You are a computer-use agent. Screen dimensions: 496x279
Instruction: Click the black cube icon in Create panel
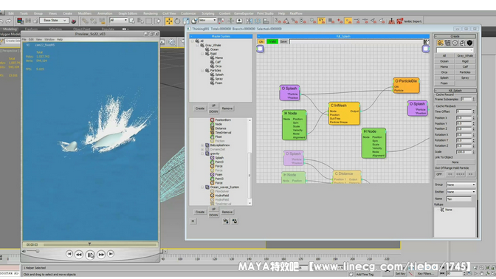[469, 43]
